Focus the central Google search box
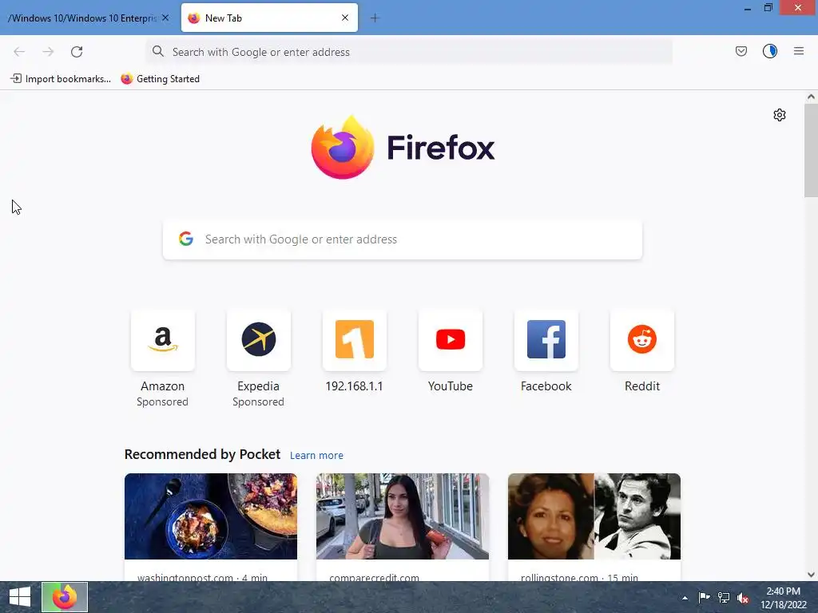Viewport: 818px width, 613px height. pyautogui.click(x=403, y=239)
